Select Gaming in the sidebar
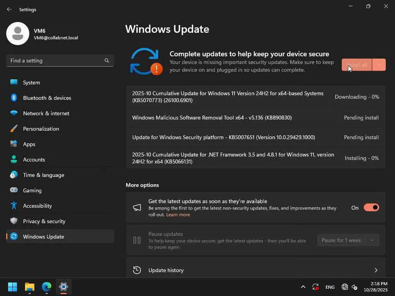Viewport: 395px width, 296px height. coord(60,190)
